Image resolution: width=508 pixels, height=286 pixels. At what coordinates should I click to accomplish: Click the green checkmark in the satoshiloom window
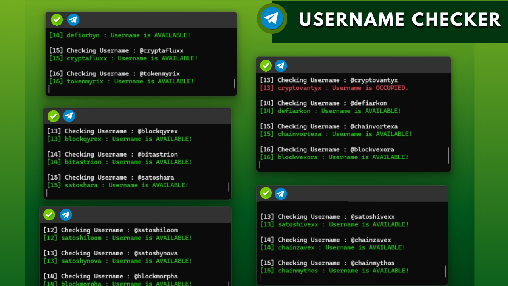(49, 214)
